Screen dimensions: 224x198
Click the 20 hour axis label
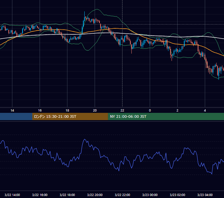coord(95,111)
